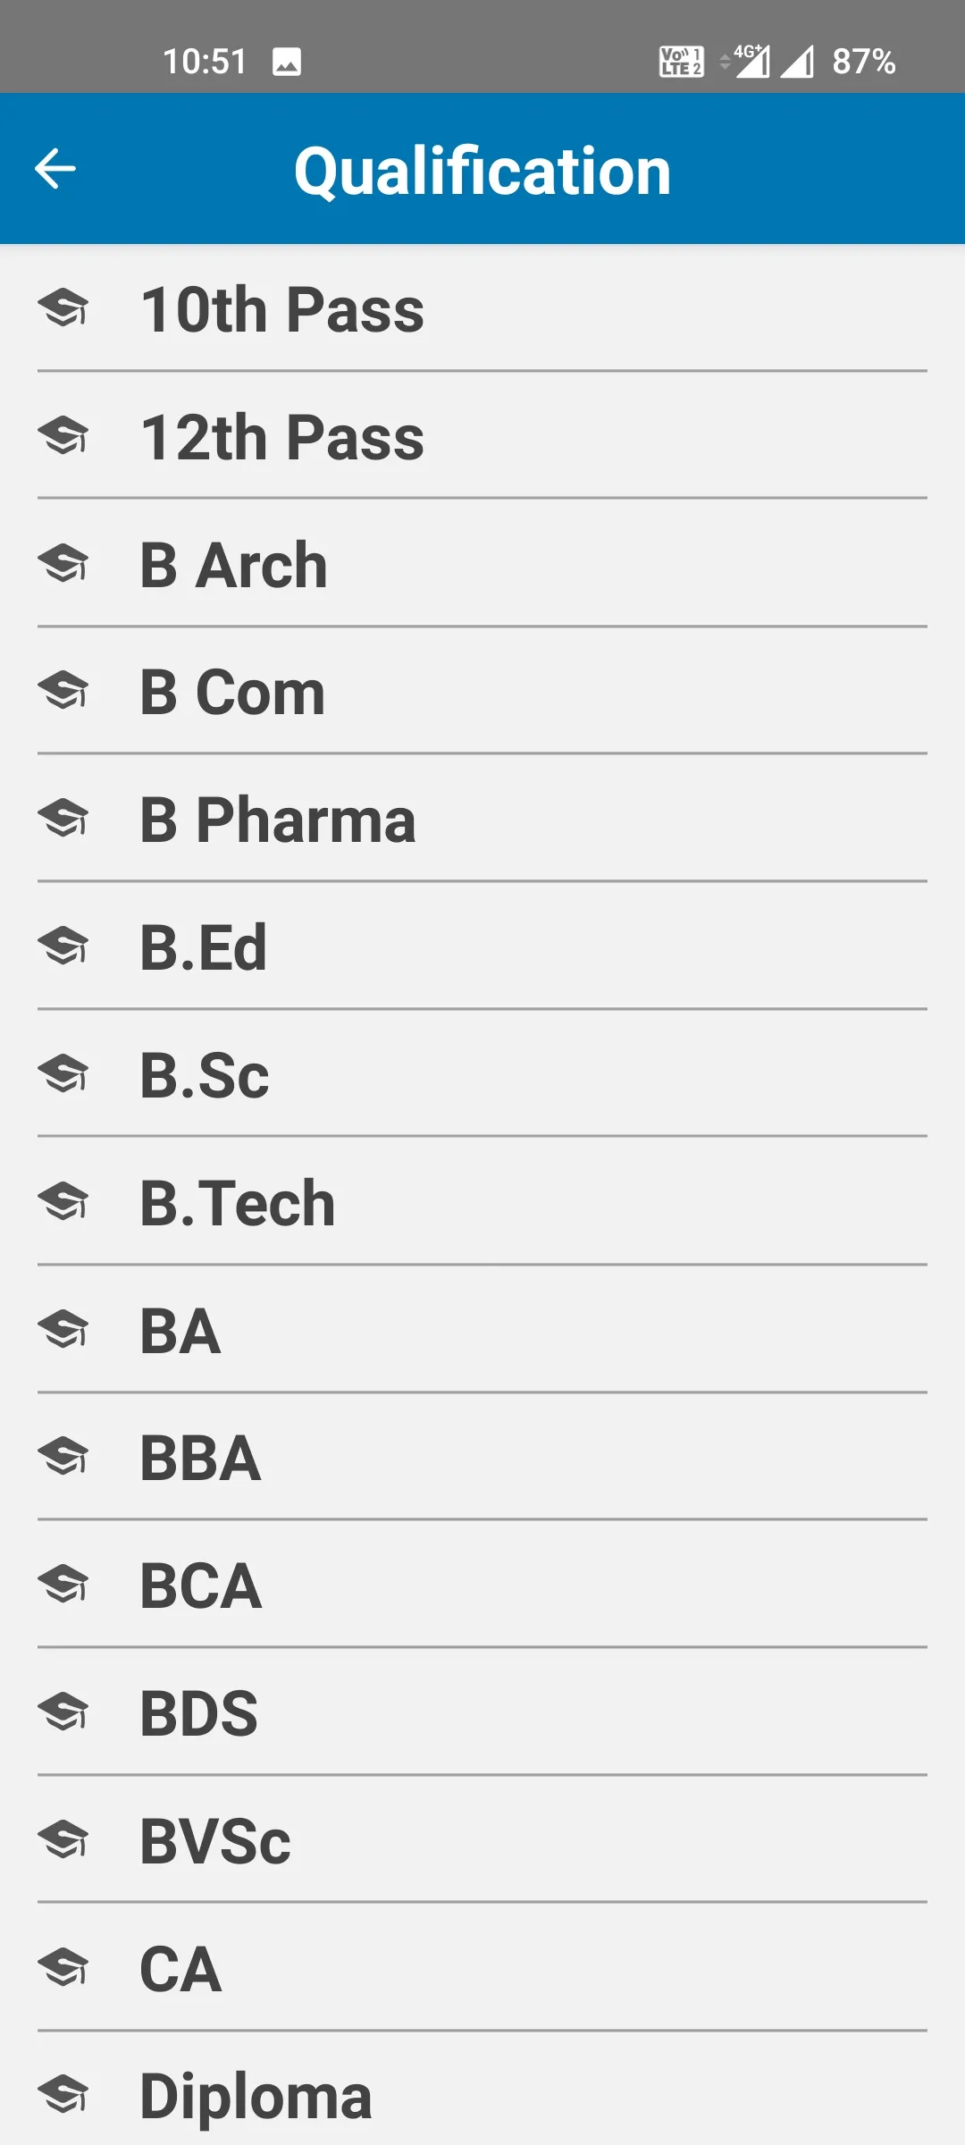Tap the battery percentage in status bar
Viewport: 965px width, 2145px height.
tap(863, 62)
